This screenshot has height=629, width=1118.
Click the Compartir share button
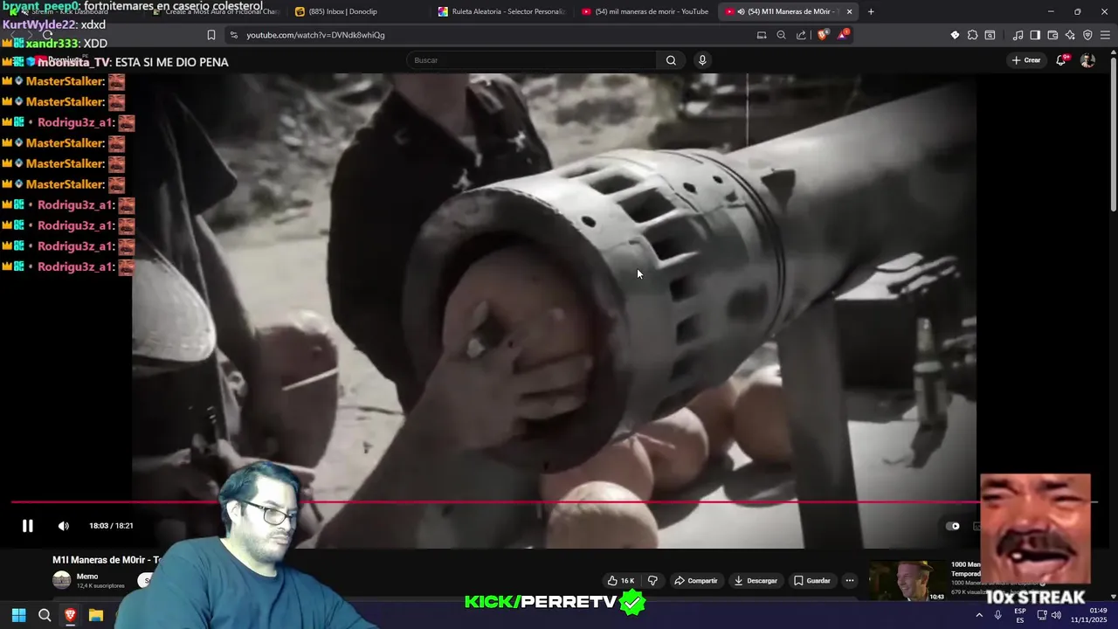695,580
